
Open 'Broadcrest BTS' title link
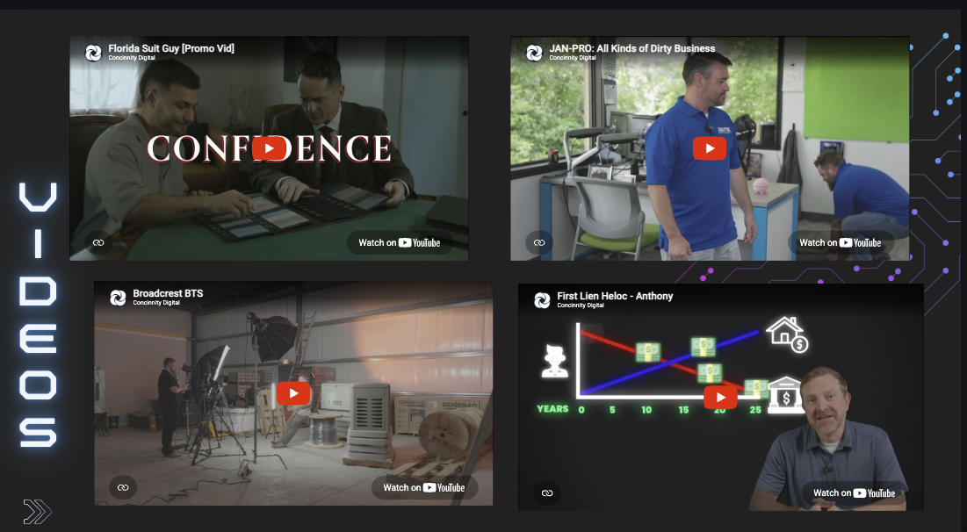coord(168,293)
